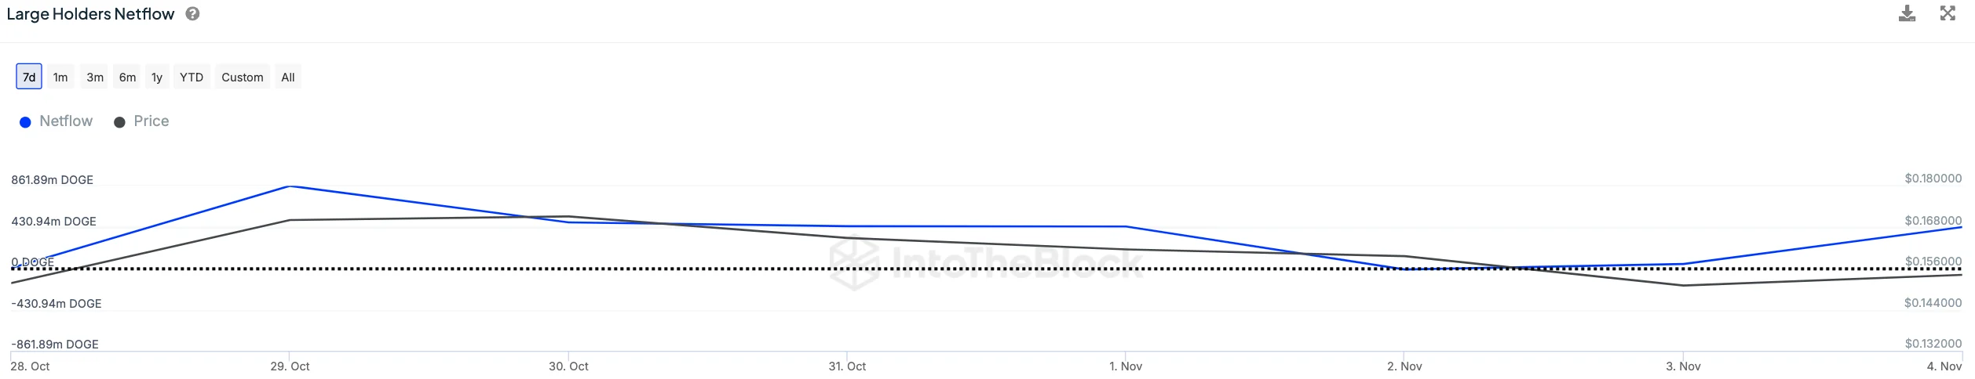Click the Large Holders Netflow title
1975x379 pixels.
[x=90, y=14]
